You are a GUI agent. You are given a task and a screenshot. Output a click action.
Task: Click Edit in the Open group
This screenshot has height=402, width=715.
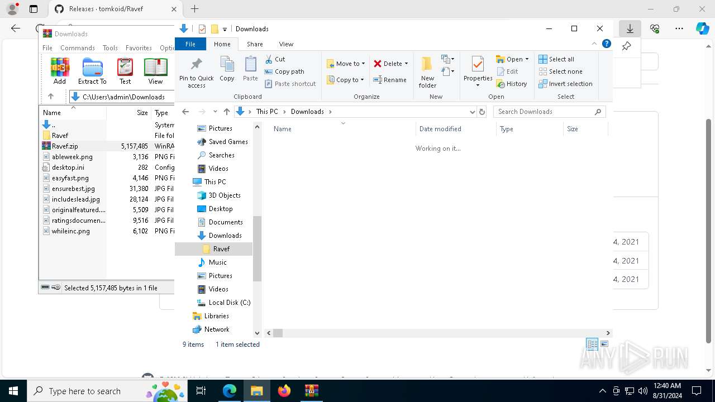[x=507, y=71]
